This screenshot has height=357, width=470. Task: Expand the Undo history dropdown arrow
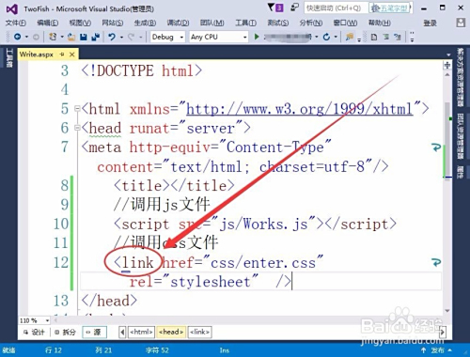(121, 37)
